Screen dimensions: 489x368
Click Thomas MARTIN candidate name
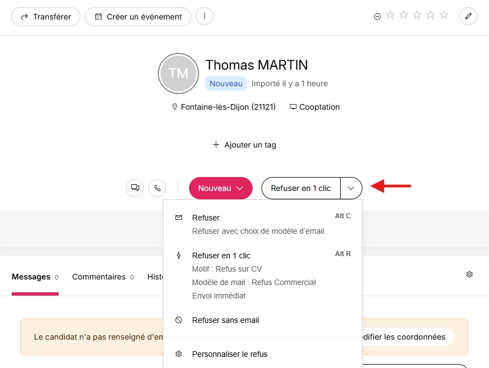pyautogui.click(x=256, y=65)
